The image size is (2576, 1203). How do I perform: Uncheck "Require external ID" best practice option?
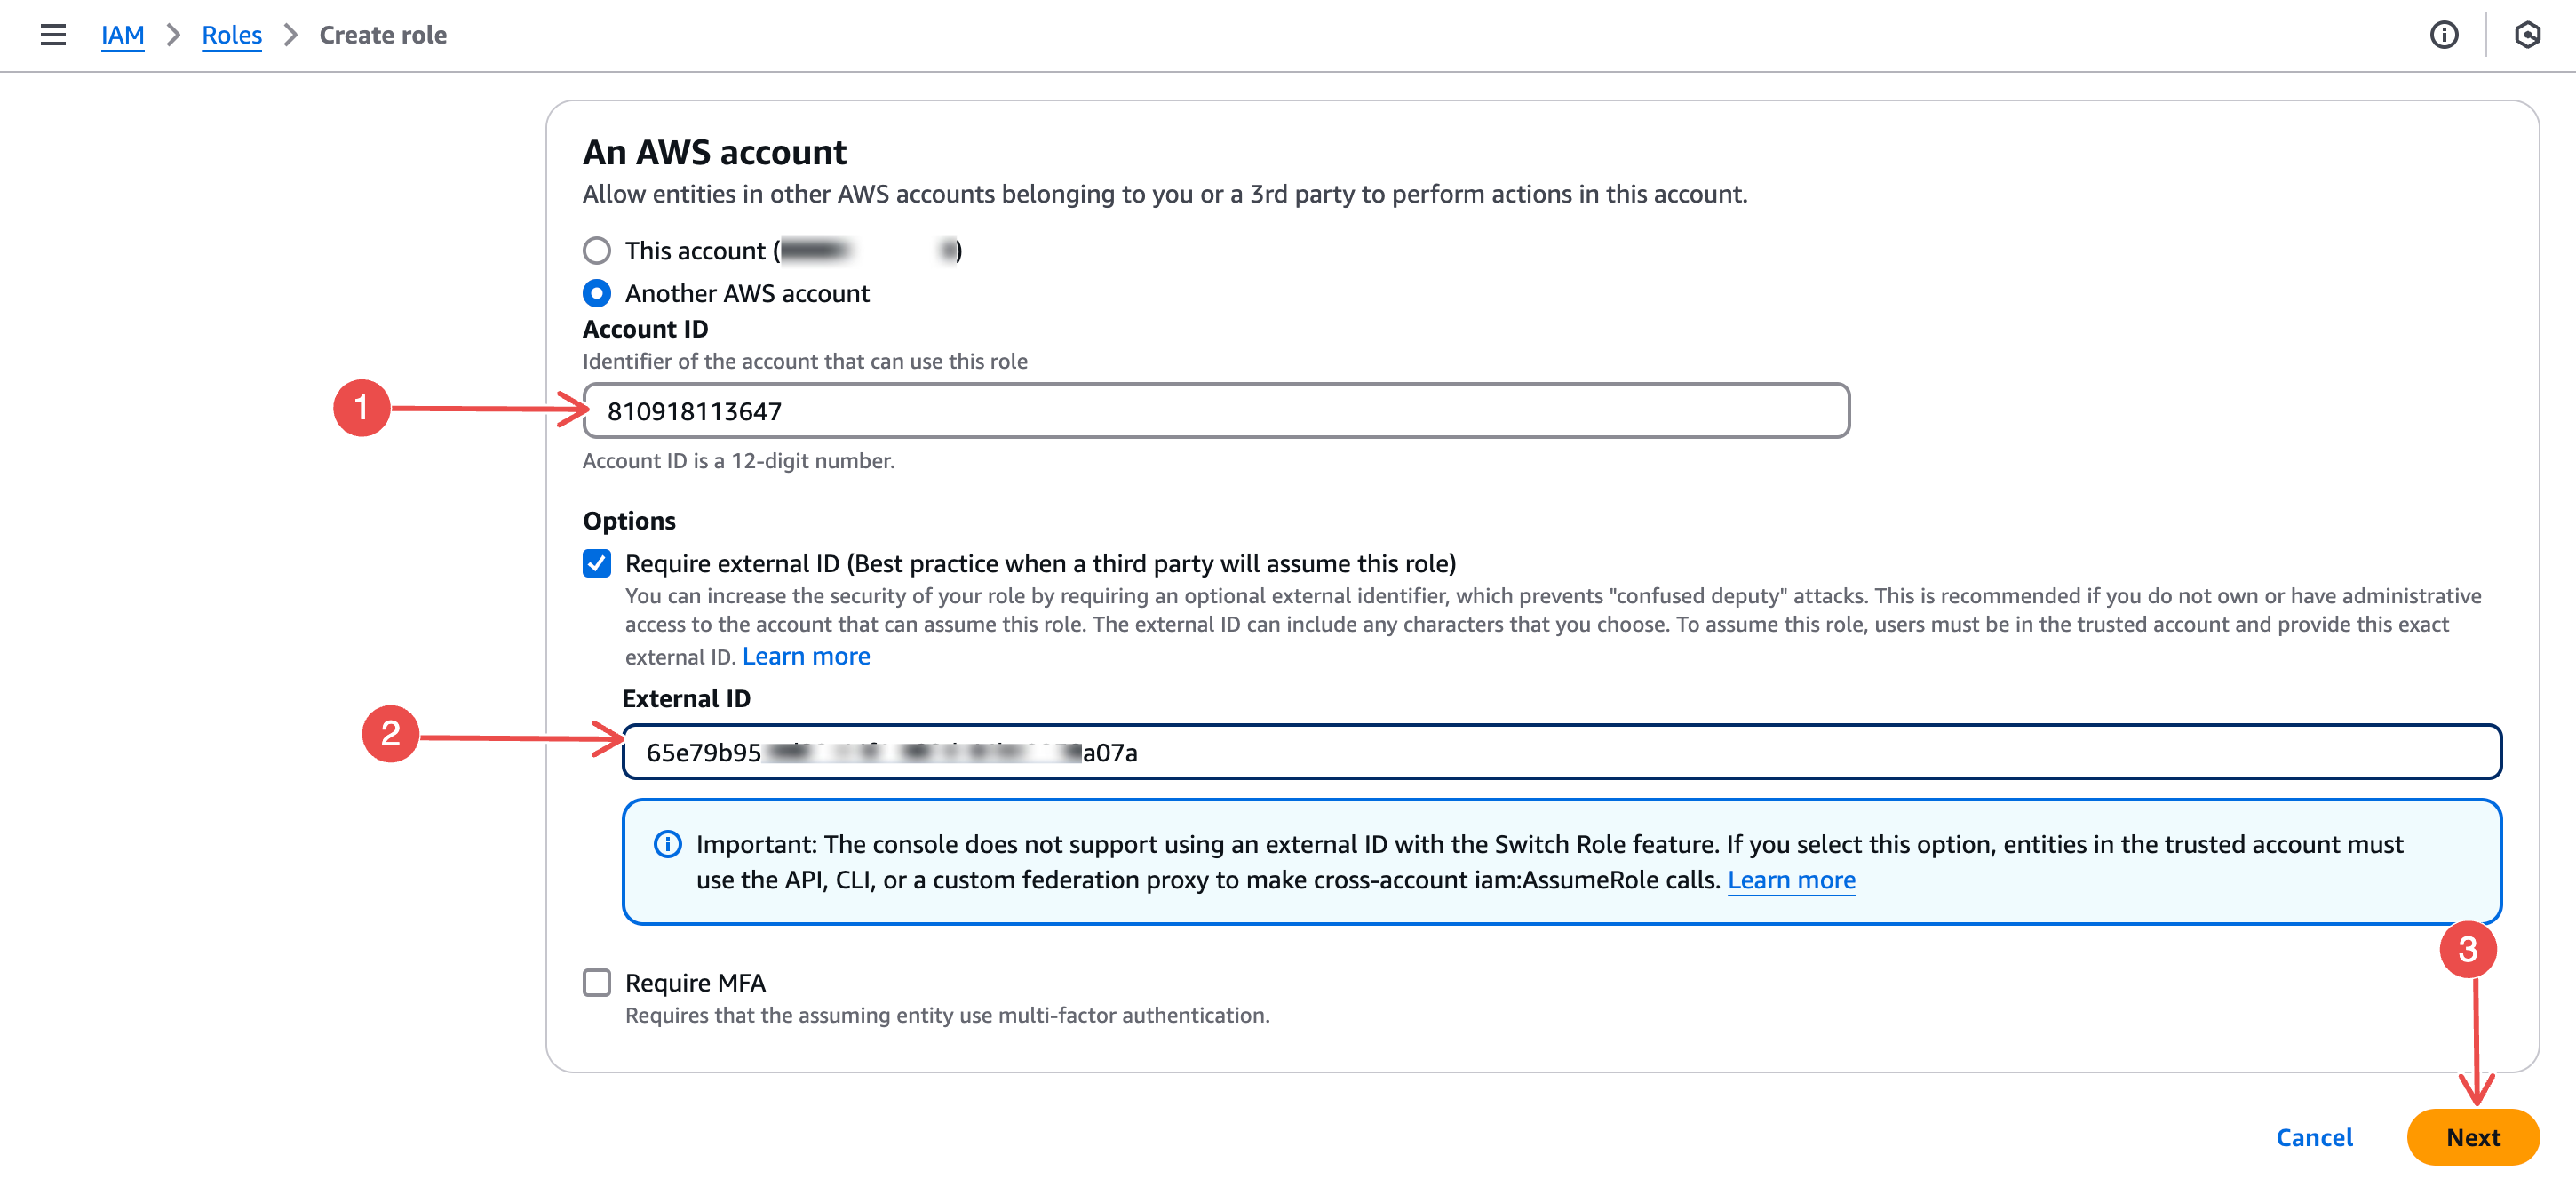click(597, 564)
